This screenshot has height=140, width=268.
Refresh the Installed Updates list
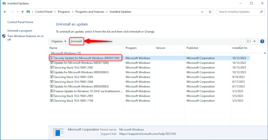pos(210,12)
